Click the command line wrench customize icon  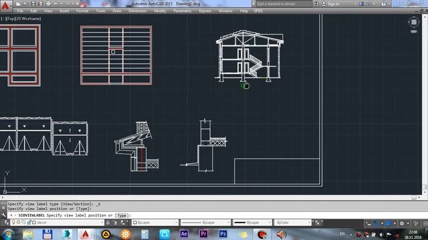coord(3,215)
